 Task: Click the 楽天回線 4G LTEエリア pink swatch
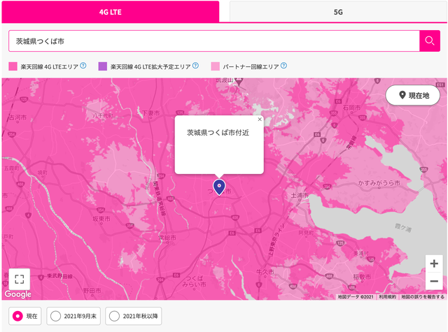(x=13, y=66)
